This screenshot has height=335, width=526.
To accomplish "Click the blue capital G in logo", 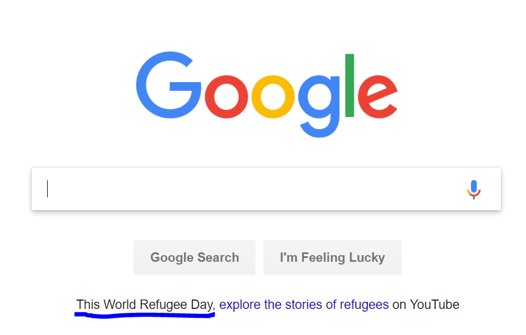I will click(168, 85).
